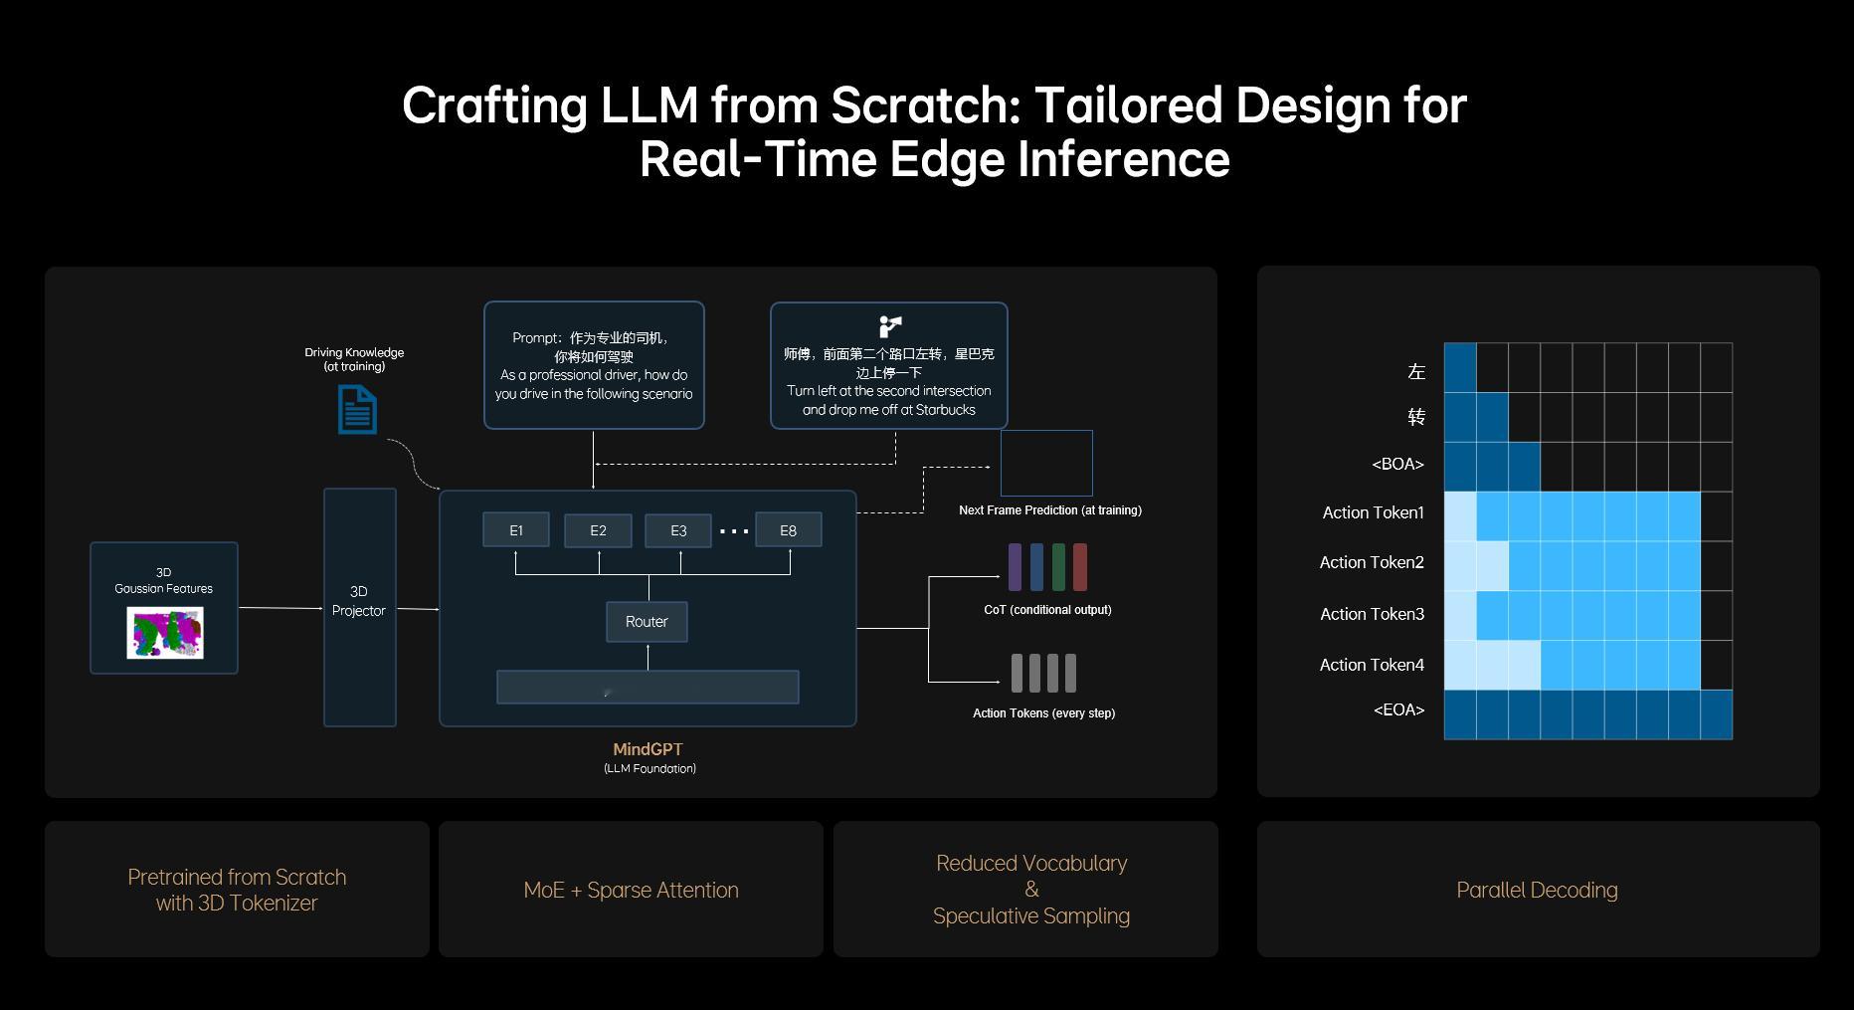The image size is (1854, 1010).
Task: Click the 'Action Token3' row label
Action: point(1372,614)
